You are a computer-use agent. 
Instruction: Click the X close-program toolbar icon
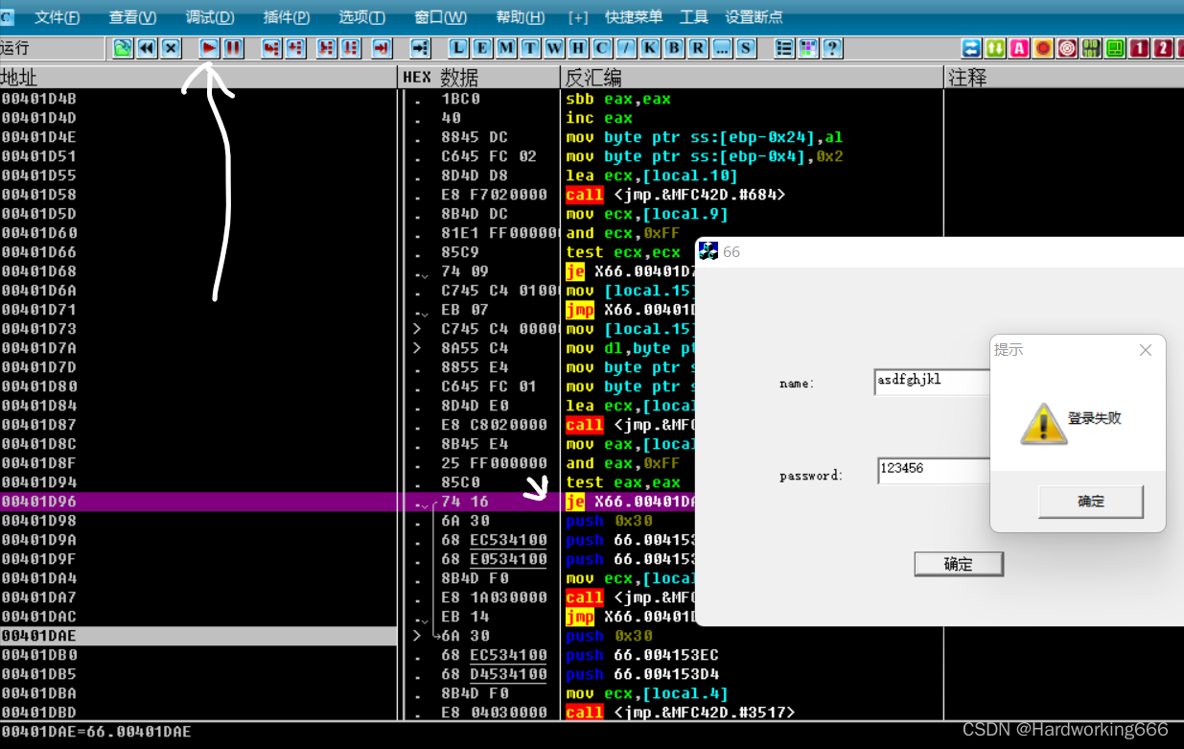click(x=171, y=48)
